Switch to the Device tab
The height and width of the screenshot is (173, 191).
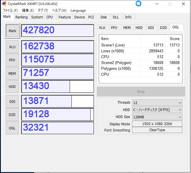(79, 17)
